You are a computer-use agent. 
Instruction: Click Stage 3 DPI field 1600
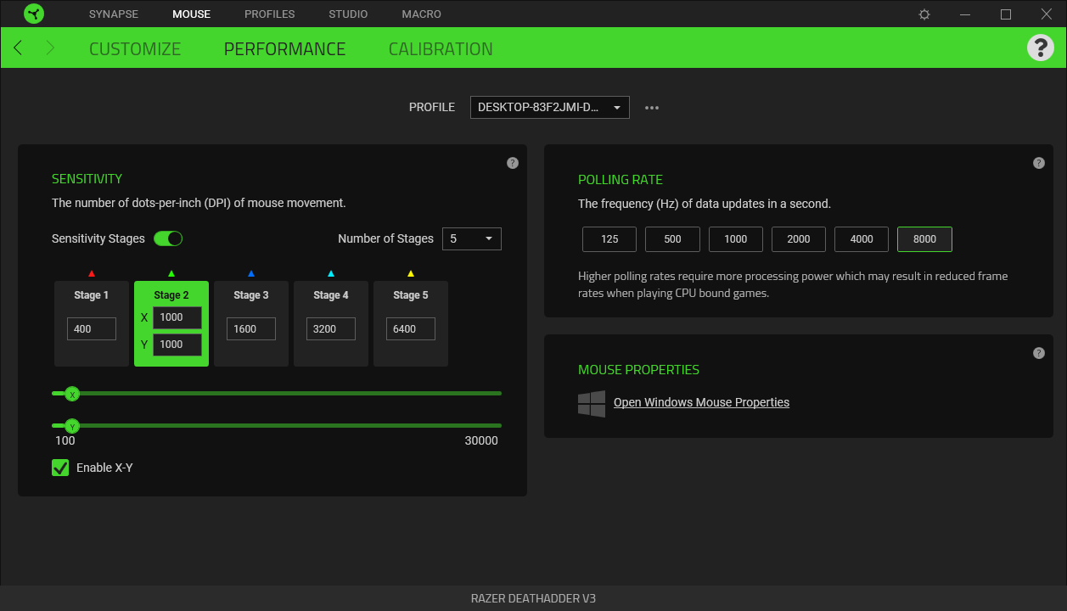point(251,329)
